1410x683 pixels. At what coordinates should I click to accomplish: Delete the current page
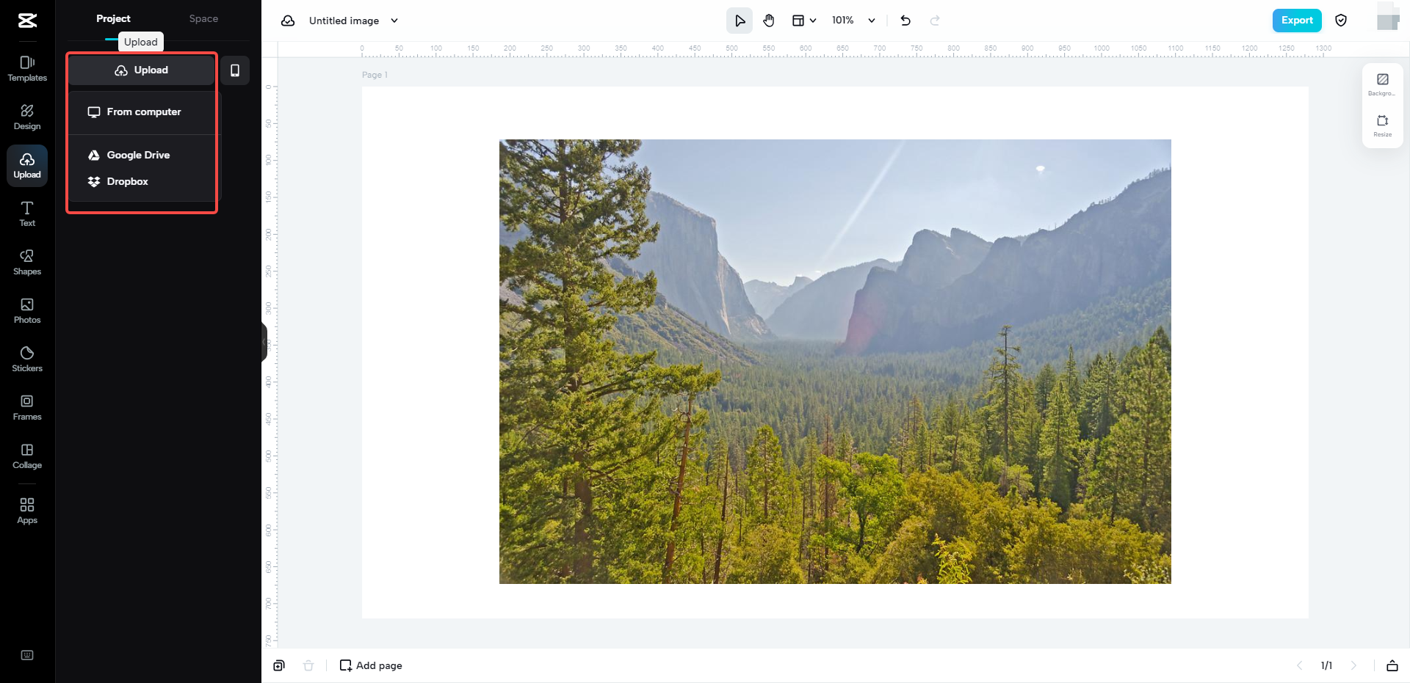(x=308, y=665)
